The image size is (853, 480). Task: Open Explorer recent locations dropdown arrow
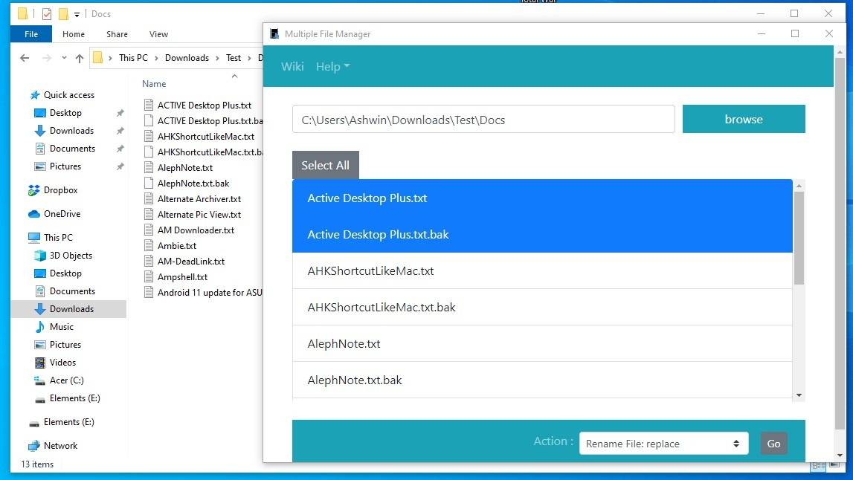click(64, 58)
